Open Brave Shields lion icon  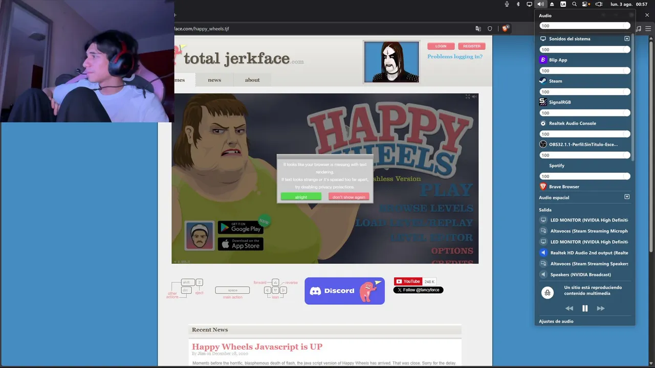click(x=505, y=29)
